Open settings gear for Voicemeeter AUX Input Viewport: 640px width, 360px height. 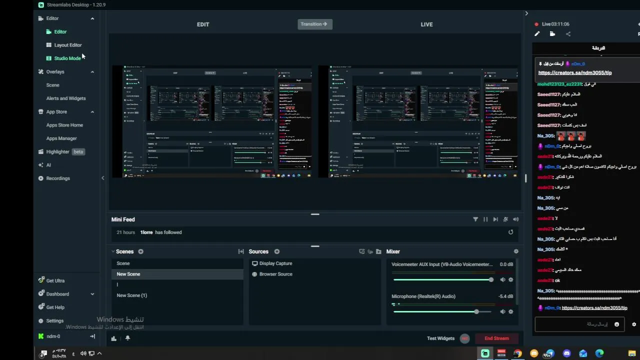tap(510, 280)
